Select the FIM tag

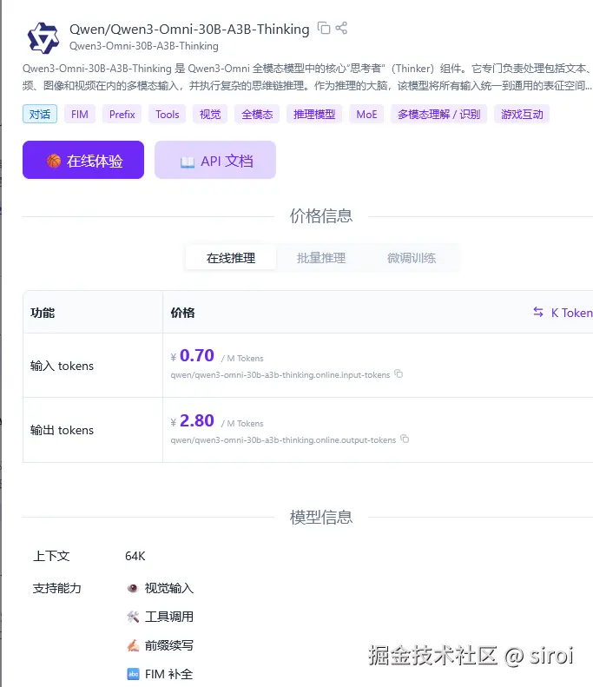coord(80,115)
